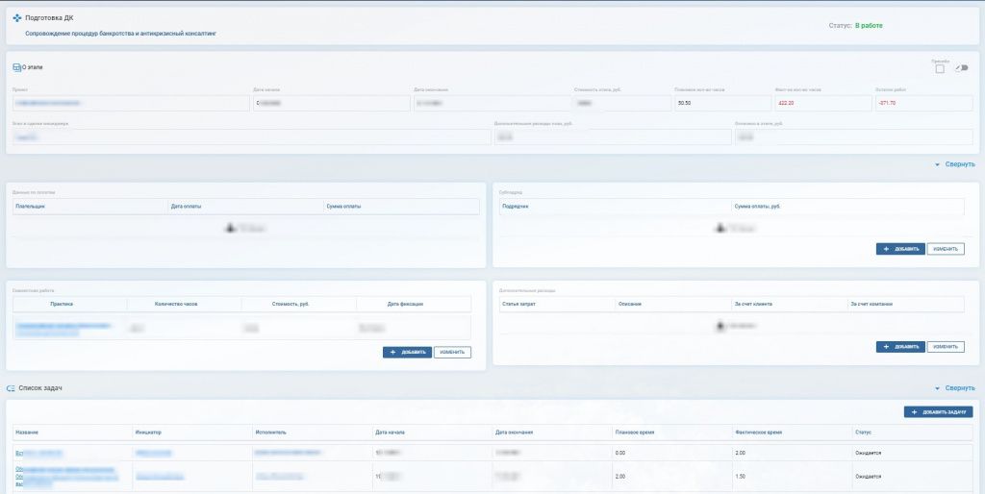Toggle the switch in О этапе header
Viewport: 985px width, 494px height.
coord(961,68)
